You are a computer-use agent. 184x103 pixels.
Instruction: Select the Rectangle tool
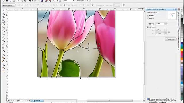point(3,31)
